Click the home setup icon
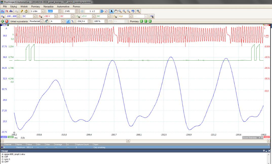The width and height of the screenshot is (272, 164). click(x=27, y=11)
